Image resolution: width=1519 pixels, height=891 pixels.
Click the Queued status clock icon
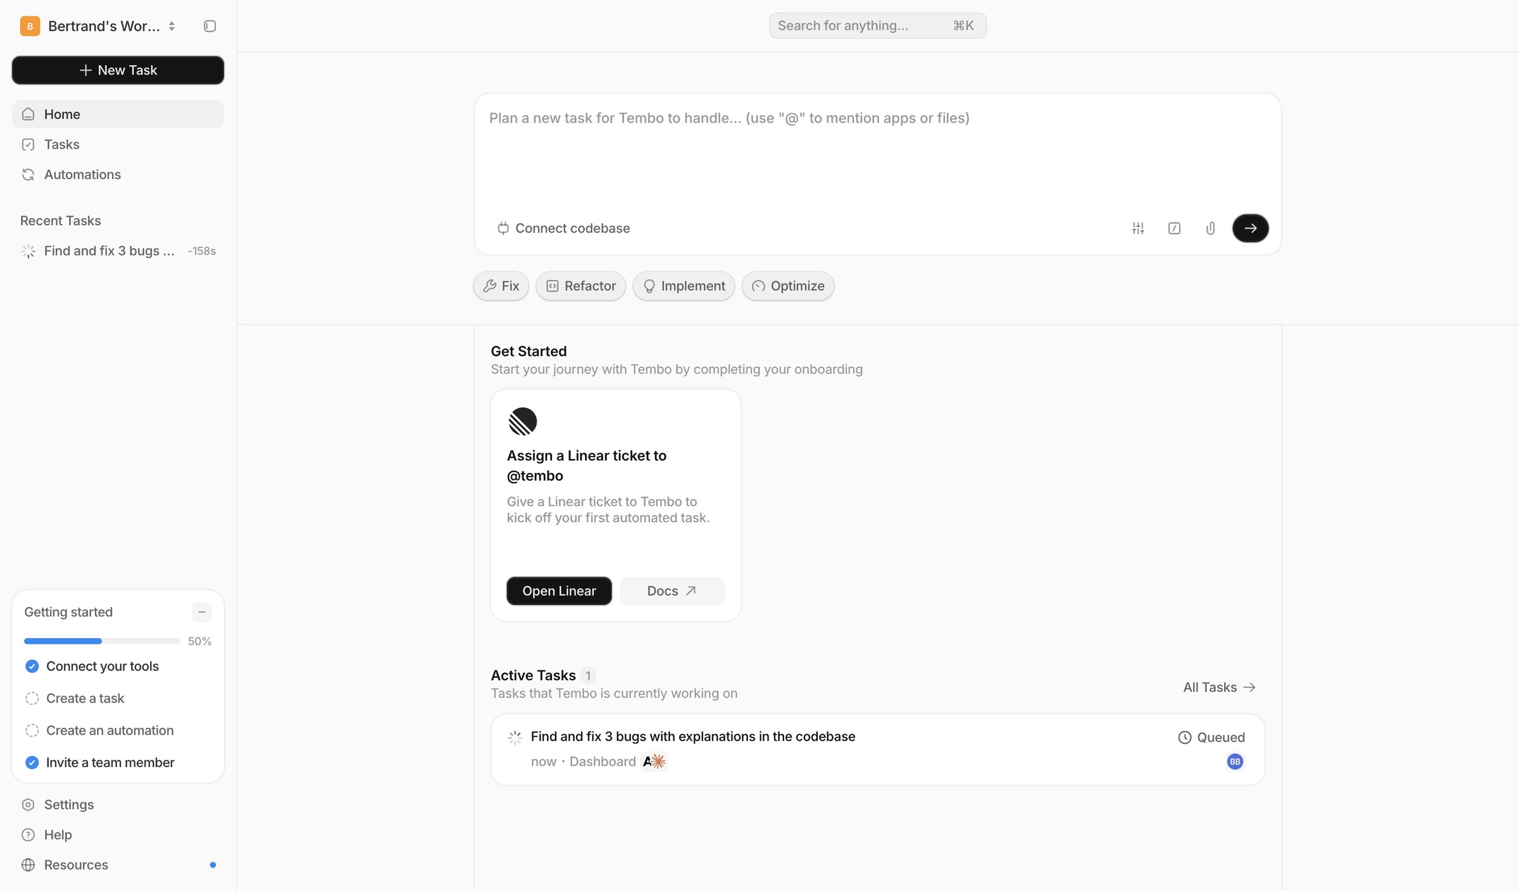pos(1184,737)
